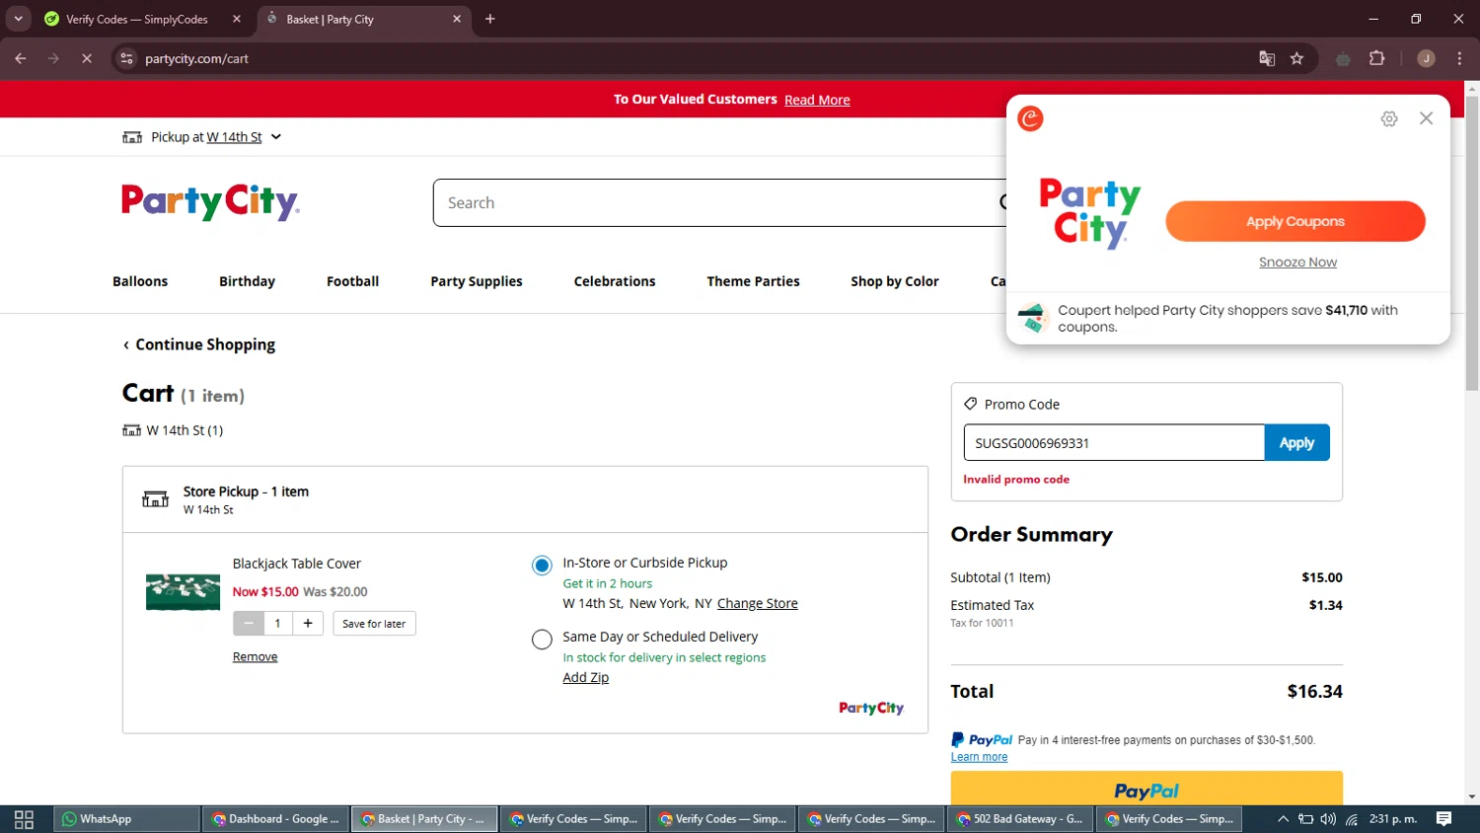
Task: Open the Celebrations menu
Action: pyautogui.click(x=615, y=281)
